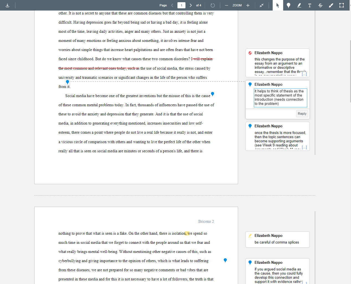The height and width of the screenshot is (284, 351).
Task: Click the vertical scrollbar on the right
Action: pos(350,71)
